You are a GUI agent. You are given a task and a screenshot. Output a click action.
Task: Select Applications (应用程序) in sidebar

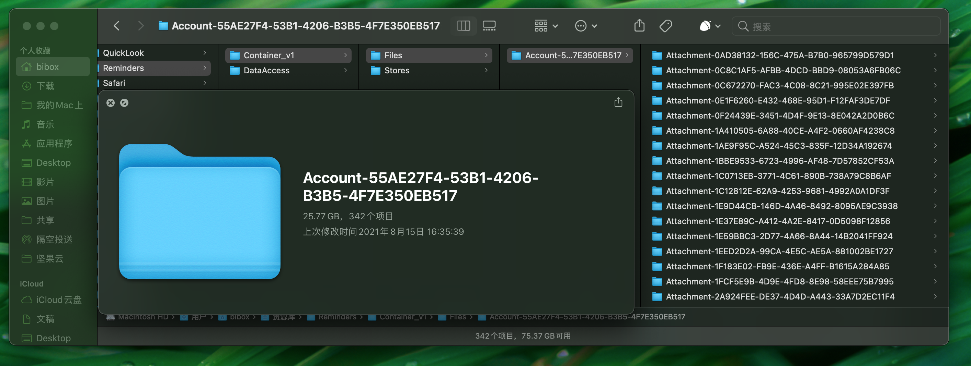54,143
